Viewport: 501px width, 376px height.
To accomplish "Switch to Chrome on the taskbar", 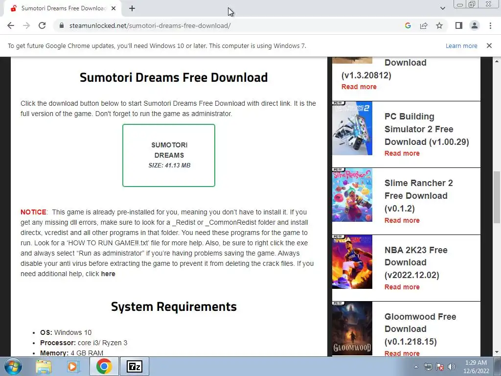I will (104, 367).
